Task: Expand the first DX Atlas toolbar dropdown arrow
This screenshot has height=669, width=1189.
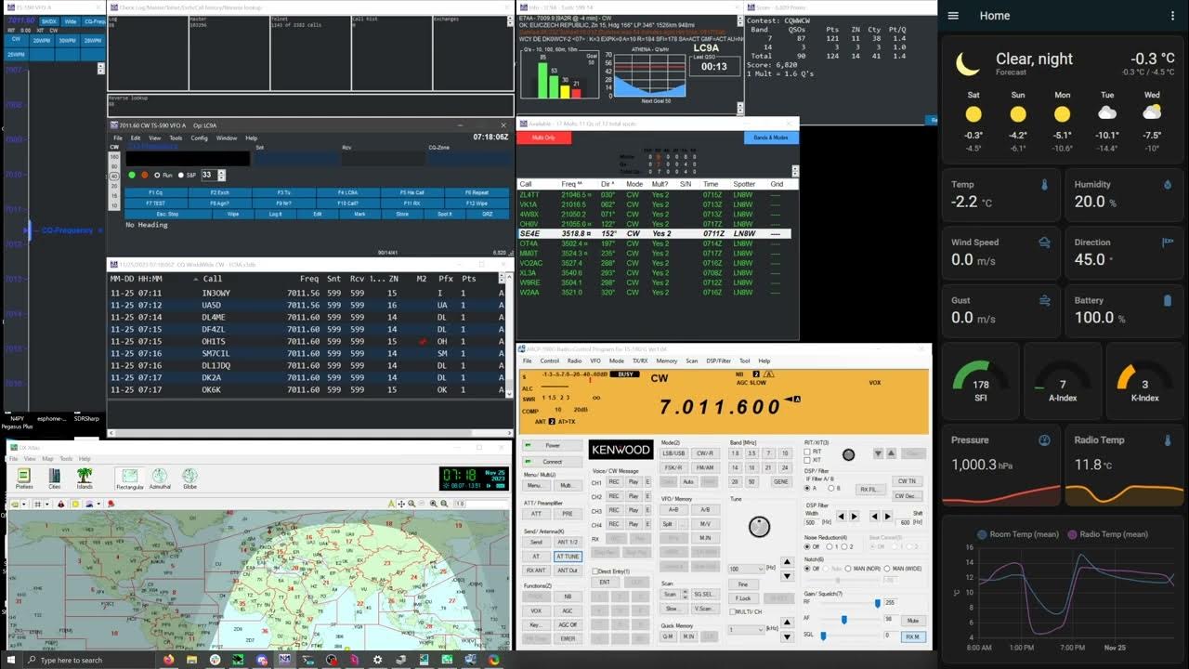Action: 25,504
